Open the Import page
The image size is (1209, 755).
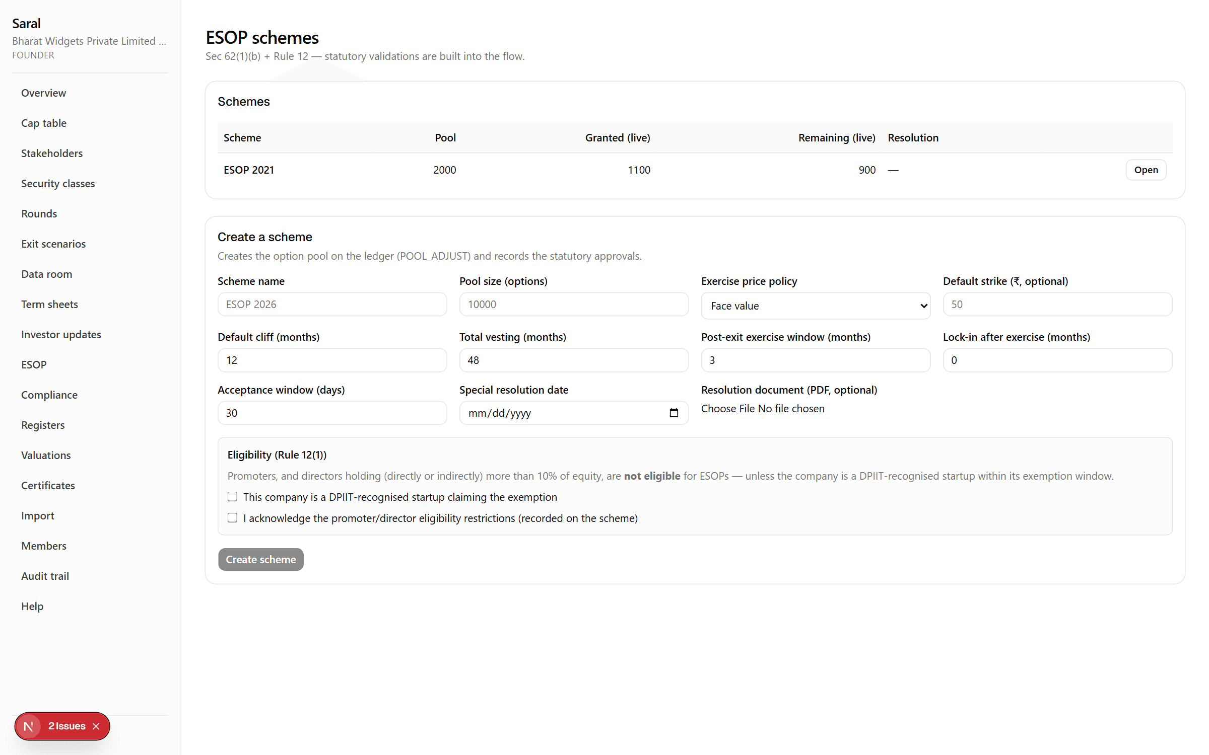pyautogui.click(x=38, y=515)
